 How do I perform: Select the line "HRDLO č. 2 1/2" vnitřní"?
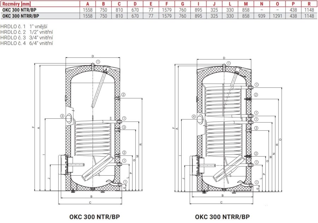26,32
